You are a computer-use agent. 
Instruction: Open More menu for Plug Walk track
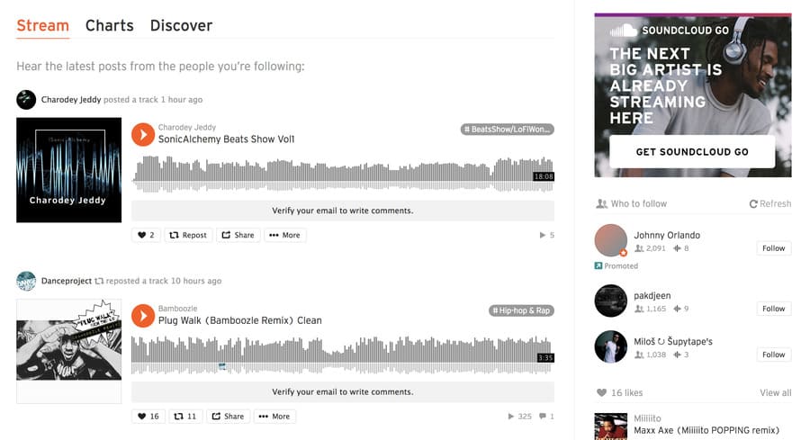(274, 417)
